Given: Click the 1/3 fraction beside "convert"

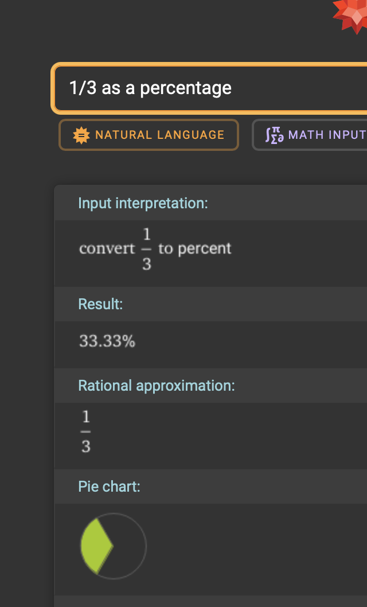Looking at the screenshot, I should click(x=147, y=249).
